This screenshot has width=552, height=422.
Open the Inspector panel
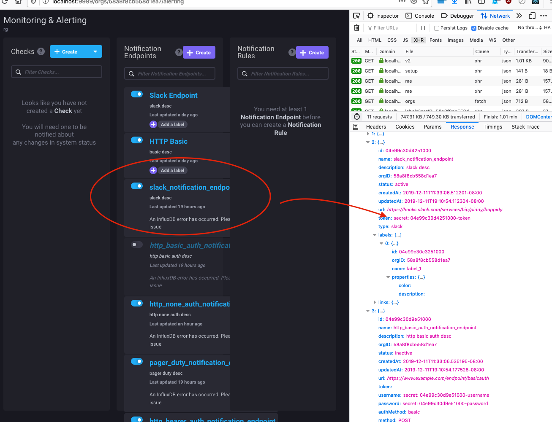pyautogui.click(x=383, y=16)
